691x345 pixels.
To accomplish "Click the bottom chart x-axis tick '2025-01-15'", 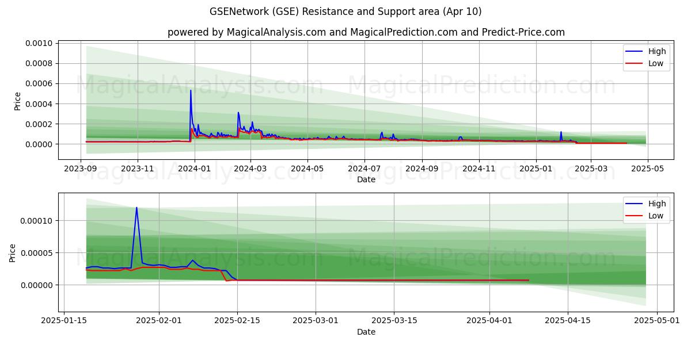I will coord(64,321).
